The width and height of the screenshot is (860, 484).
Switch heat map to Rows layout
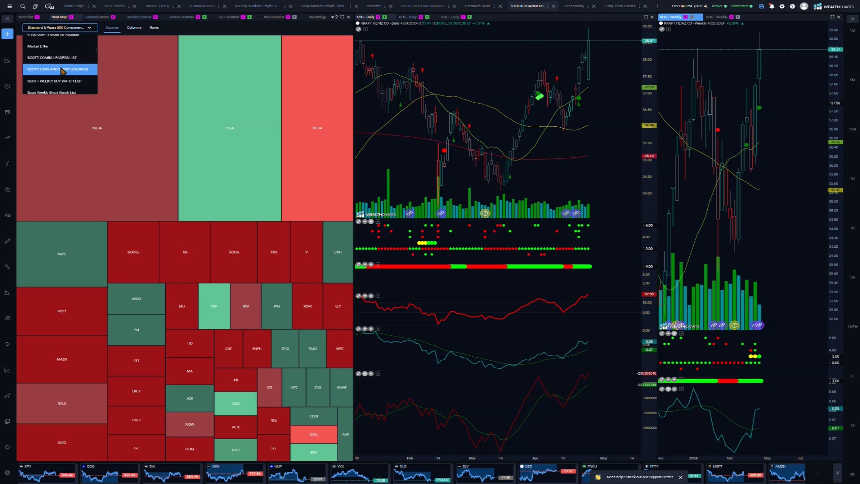click(154, 28)
